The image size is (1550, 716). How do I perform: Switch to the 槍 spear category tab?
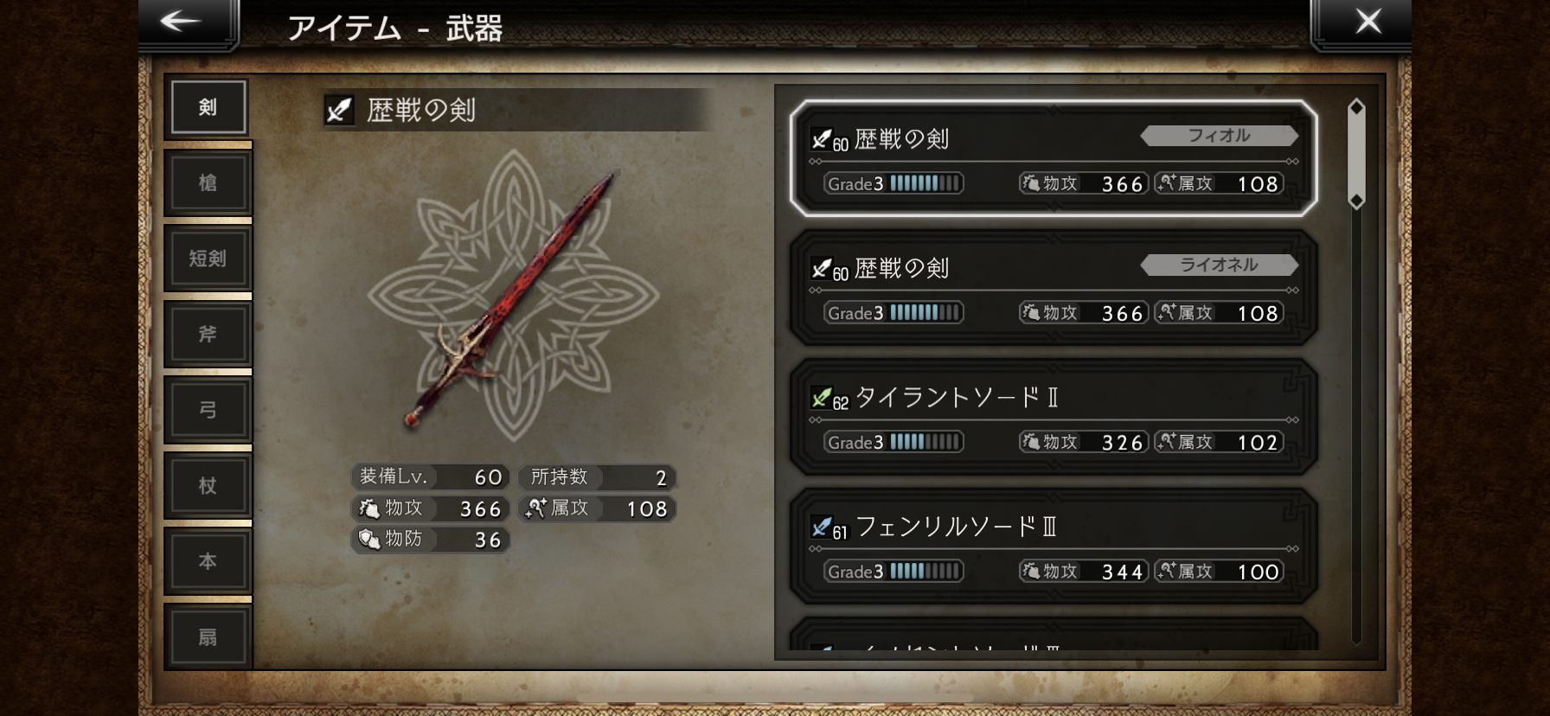[208, 182]
